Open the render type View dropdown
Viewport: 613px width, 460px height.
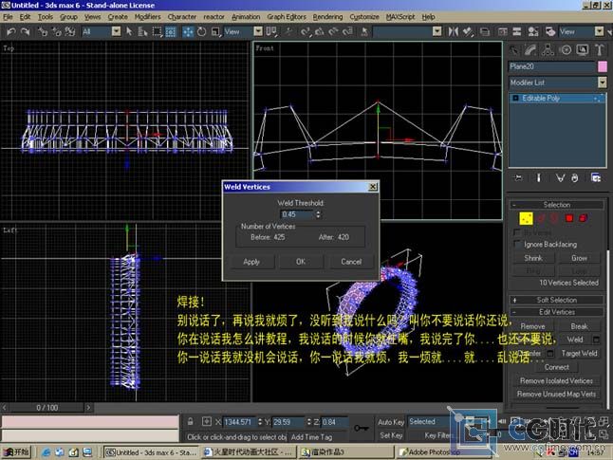pyautogui.click(x=599, y=31)
